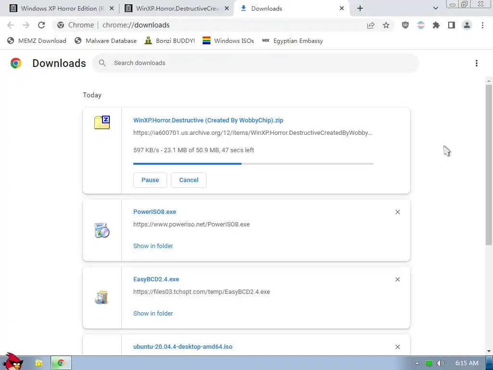Open the Malware Database bookmark
The image size is (493, 370).
coord(105,41)
